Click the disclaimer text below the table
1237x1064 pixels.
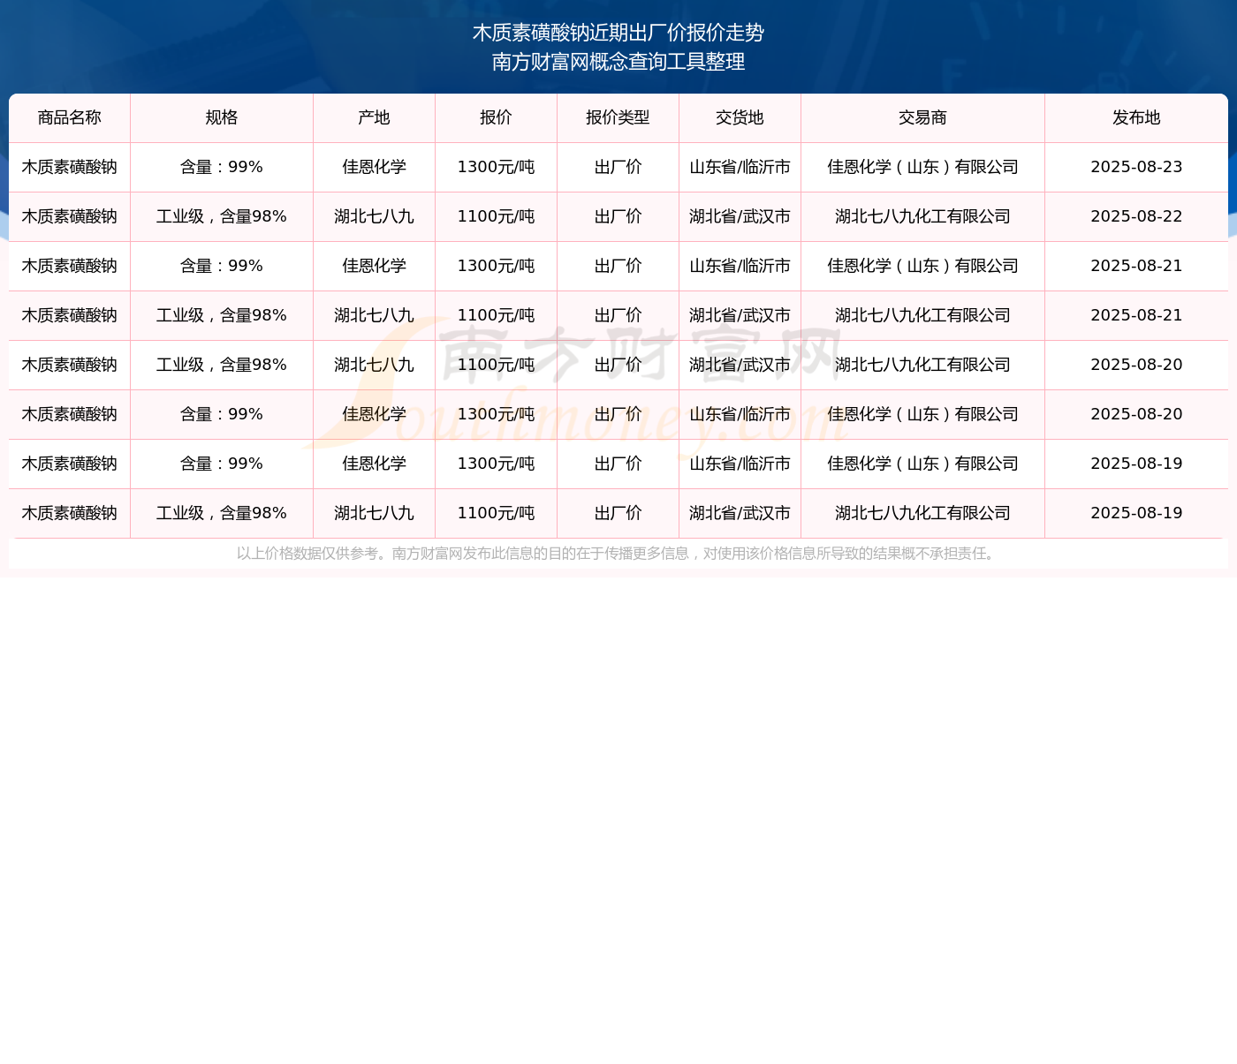[x=618, y=554]
